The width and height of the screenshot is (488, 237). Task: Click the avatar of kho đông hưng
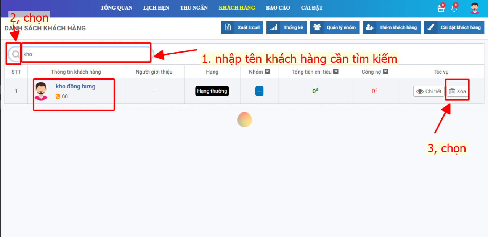click(41, 91)
